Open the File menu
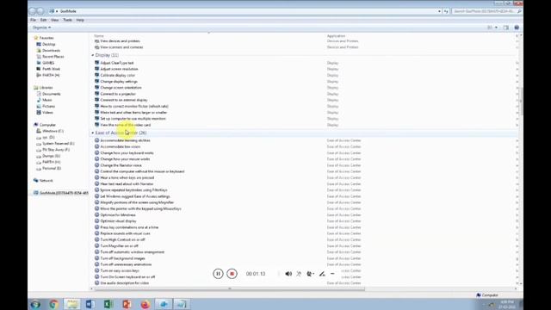The height and width of the screenshot is (310, 551). pyautogui.click(x=33, y=20)
